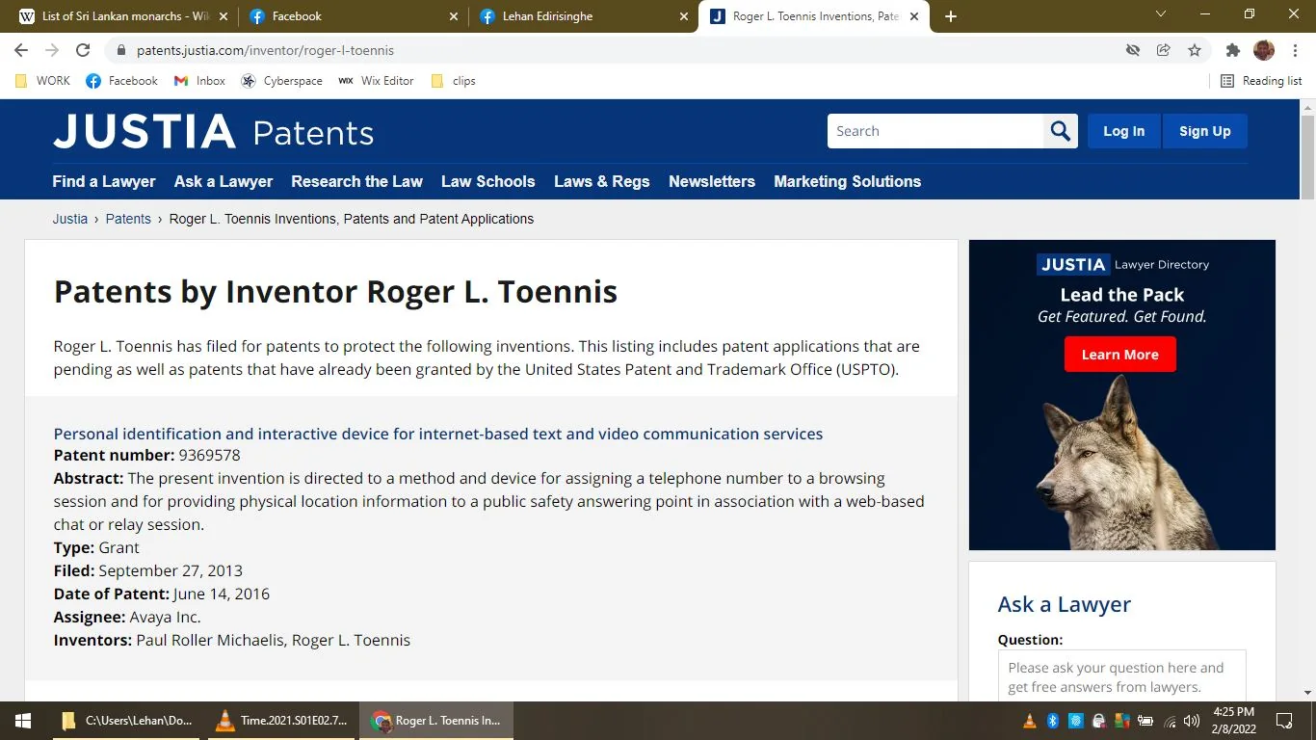Bookmark this page with the star icon
The image size is (1316, 740).
(1195, 50)
